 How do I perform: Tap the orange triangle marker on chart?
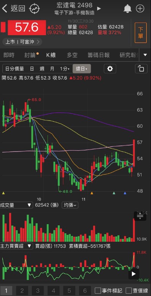coord(92,193)
